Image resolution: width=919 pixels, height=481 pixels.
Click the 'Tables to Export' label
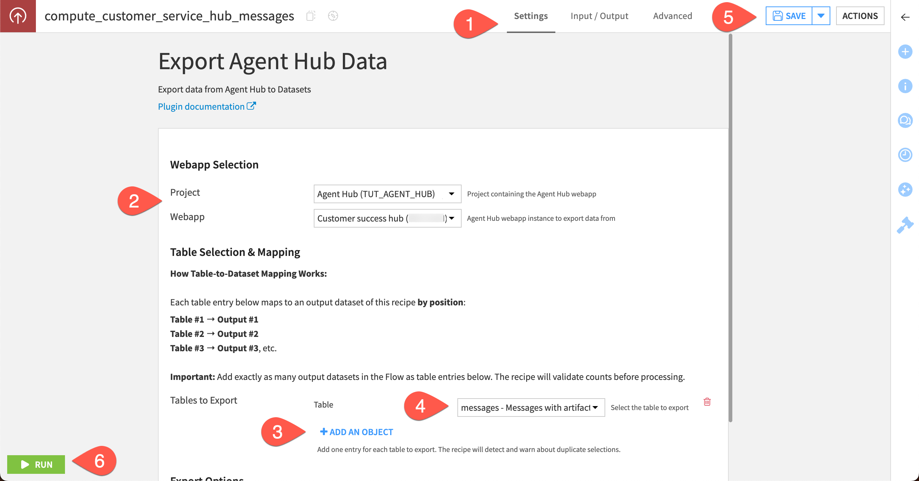click(x=204, y=400)
